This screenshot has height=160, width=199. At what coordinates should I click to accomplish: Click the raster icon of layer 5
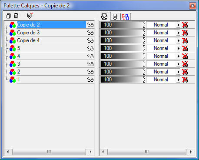point(13,48)
